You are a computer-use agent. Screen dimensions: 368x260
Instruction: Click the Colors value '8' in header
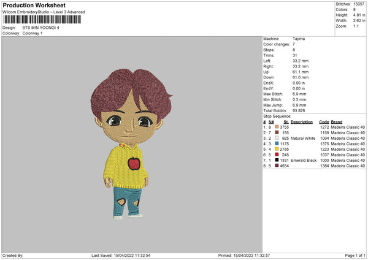355,10
